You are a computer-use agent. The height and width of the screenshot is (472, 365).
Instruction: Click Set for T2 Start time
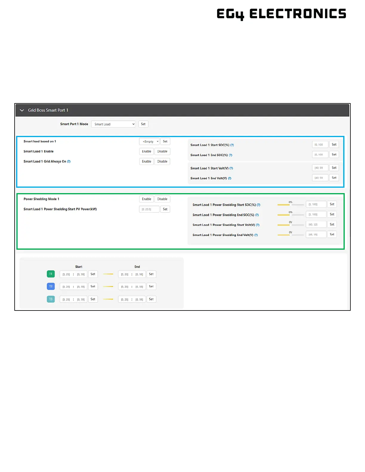point(93,287)
